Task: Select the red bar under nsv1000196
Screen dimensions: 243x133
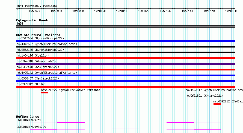Action: click(x=126, y=58)
